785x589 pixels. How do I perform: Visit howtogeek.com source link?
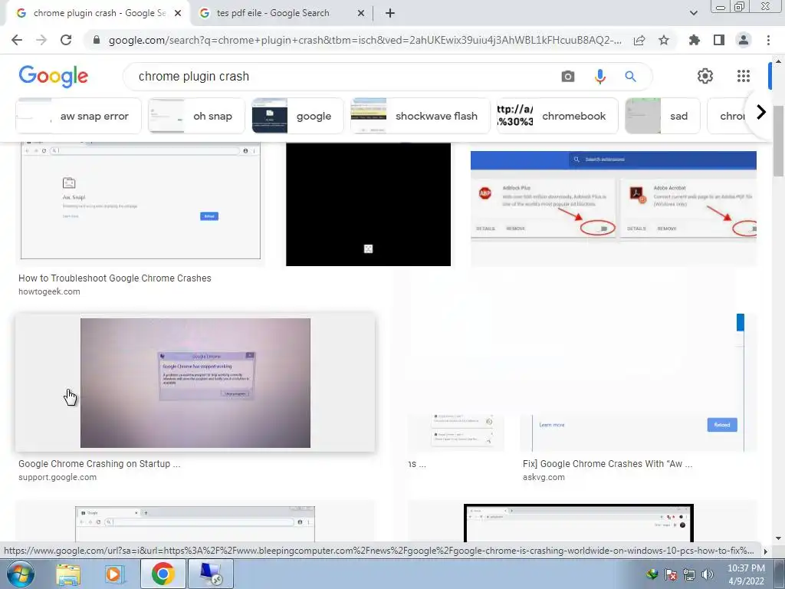pos(49,291)
